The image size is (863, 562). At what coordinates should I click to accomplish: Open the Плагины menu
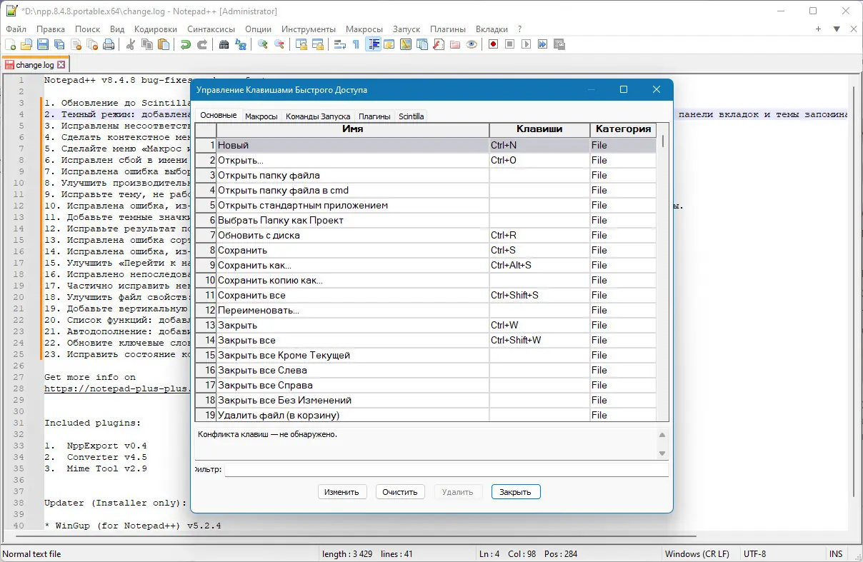pyautogui.click(x=448, y=29)
